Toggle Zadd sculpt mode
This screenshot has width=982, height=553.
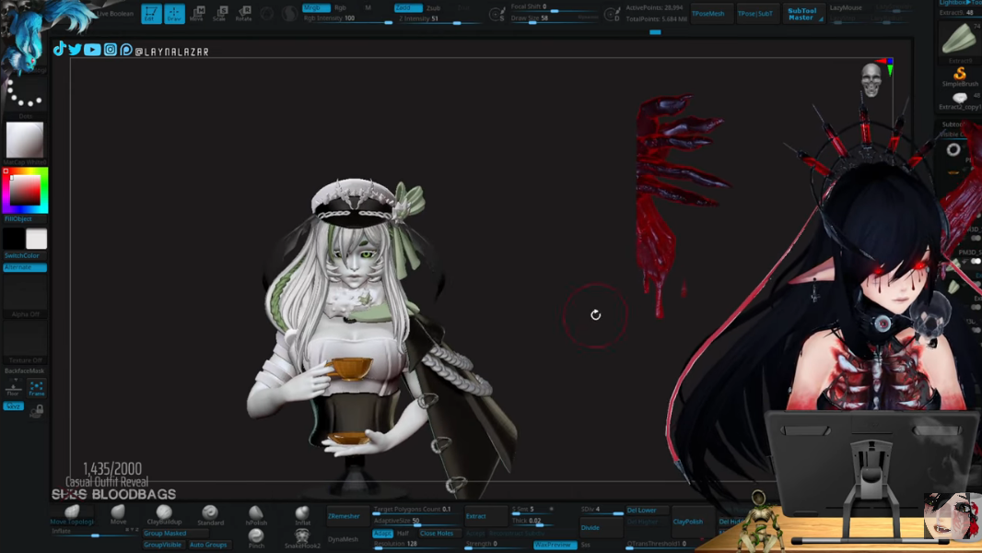click(406, 7)
